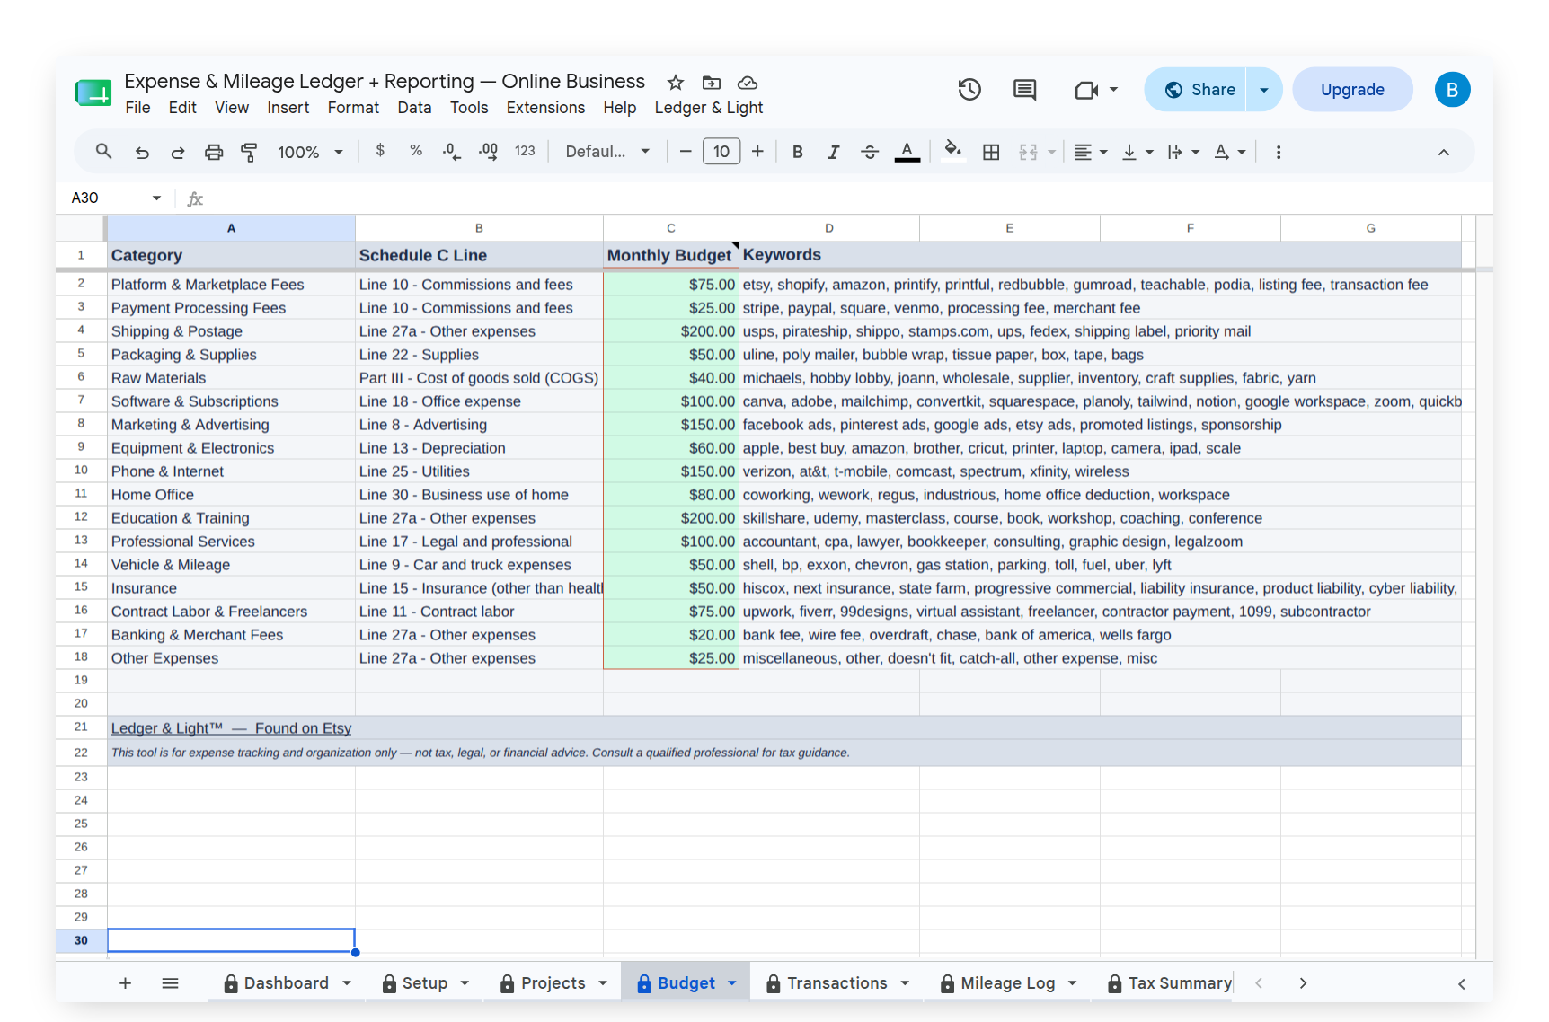Screen dimensions: 1549x1022
Task: Star this spreadsheet
Action: 676,83
